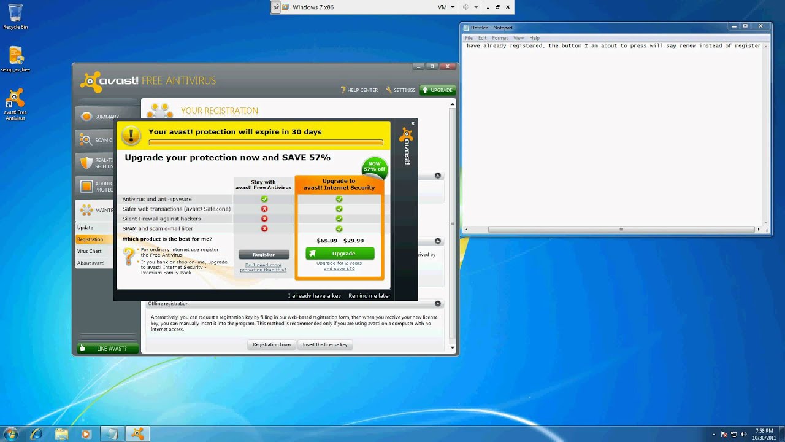Click the '$29.99' price text
This screenshot has height=442, width=785.
(x=353, y=241)
